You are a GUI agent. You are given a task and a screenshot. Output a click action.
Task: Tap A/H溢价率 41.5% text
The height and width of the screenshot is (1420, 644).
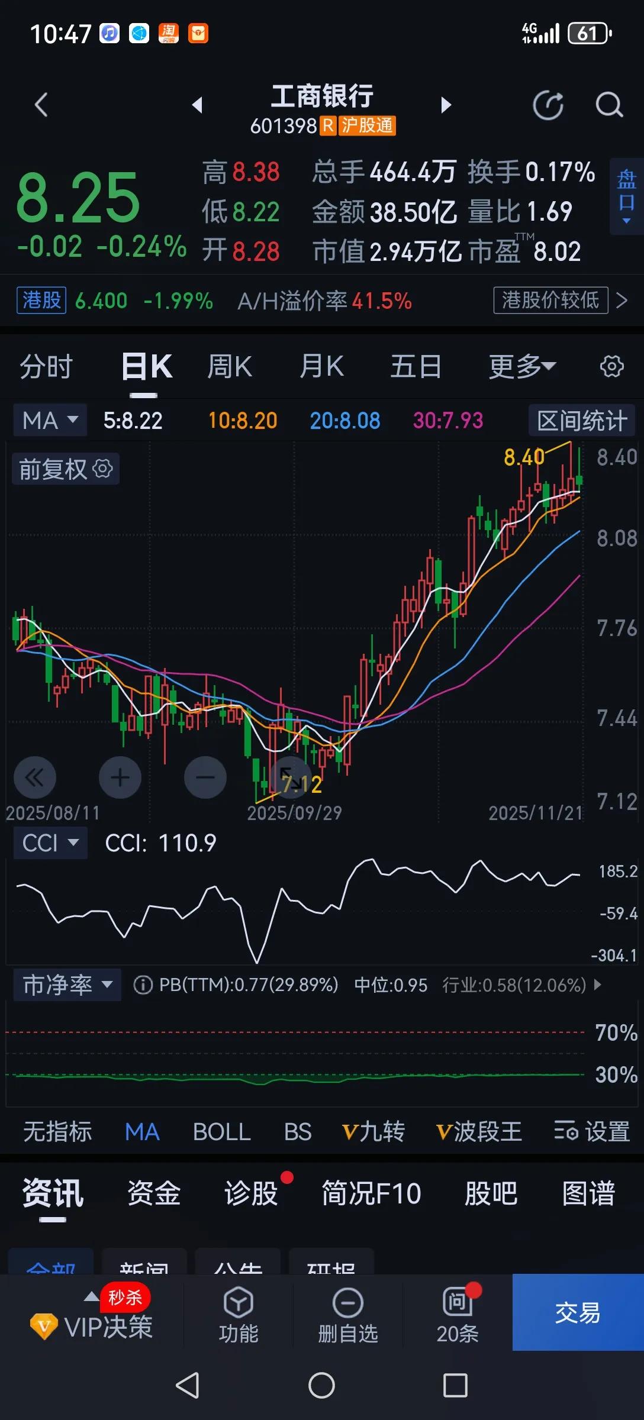click(324, 301)
